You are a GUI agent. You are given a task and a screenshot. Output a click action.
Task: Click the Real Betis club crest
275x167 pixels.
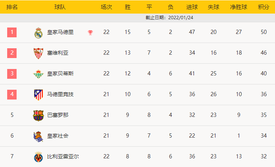click(x=38, y=74)
